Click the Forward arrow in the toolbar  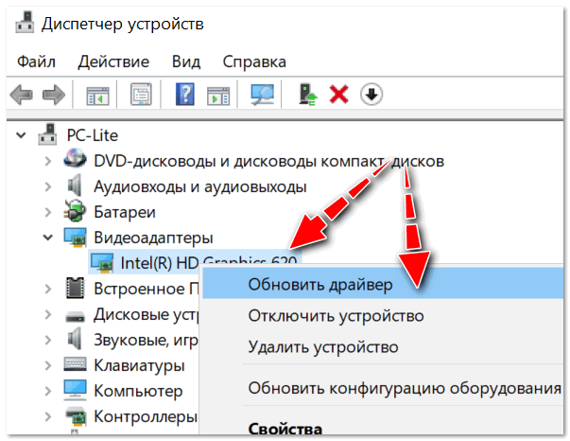pyautogui.click(x=54, y=95)
